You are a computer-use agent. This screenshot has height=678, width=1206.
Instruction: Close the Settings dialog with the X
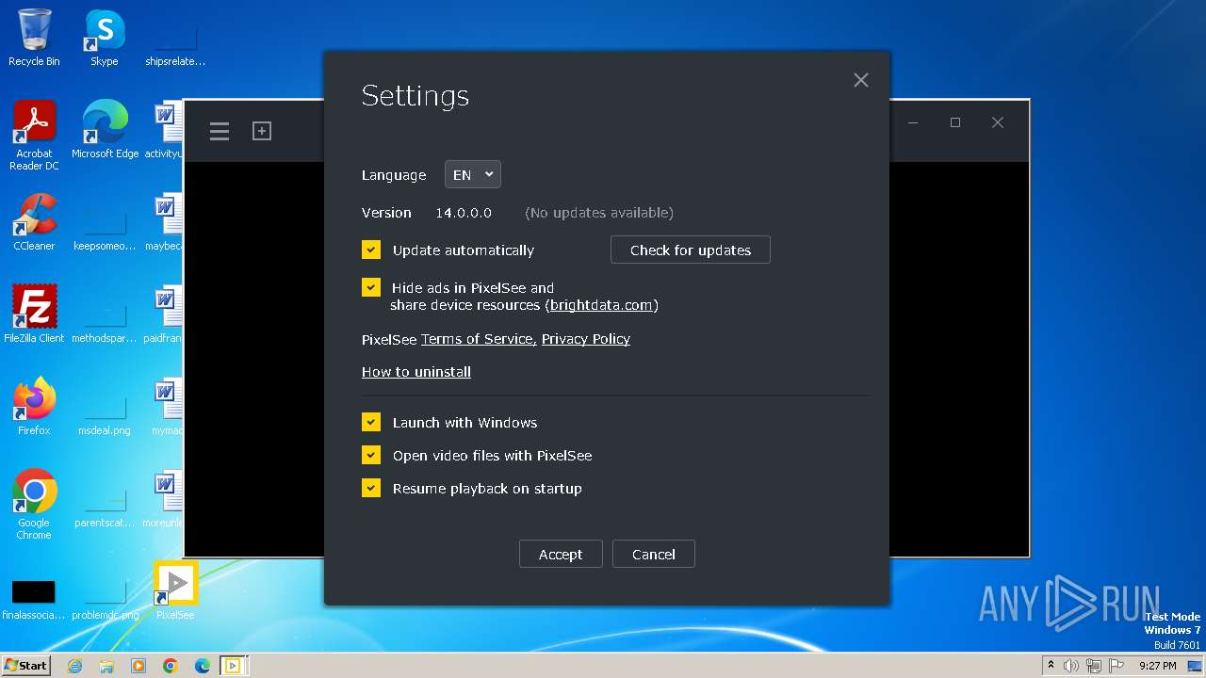coord(860,80)
